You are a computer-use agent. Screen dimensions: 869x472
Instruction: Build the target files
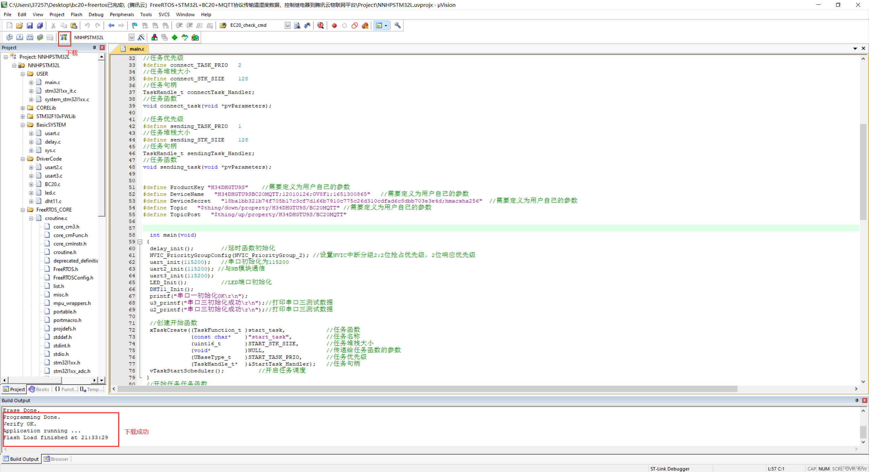[20, 37]
